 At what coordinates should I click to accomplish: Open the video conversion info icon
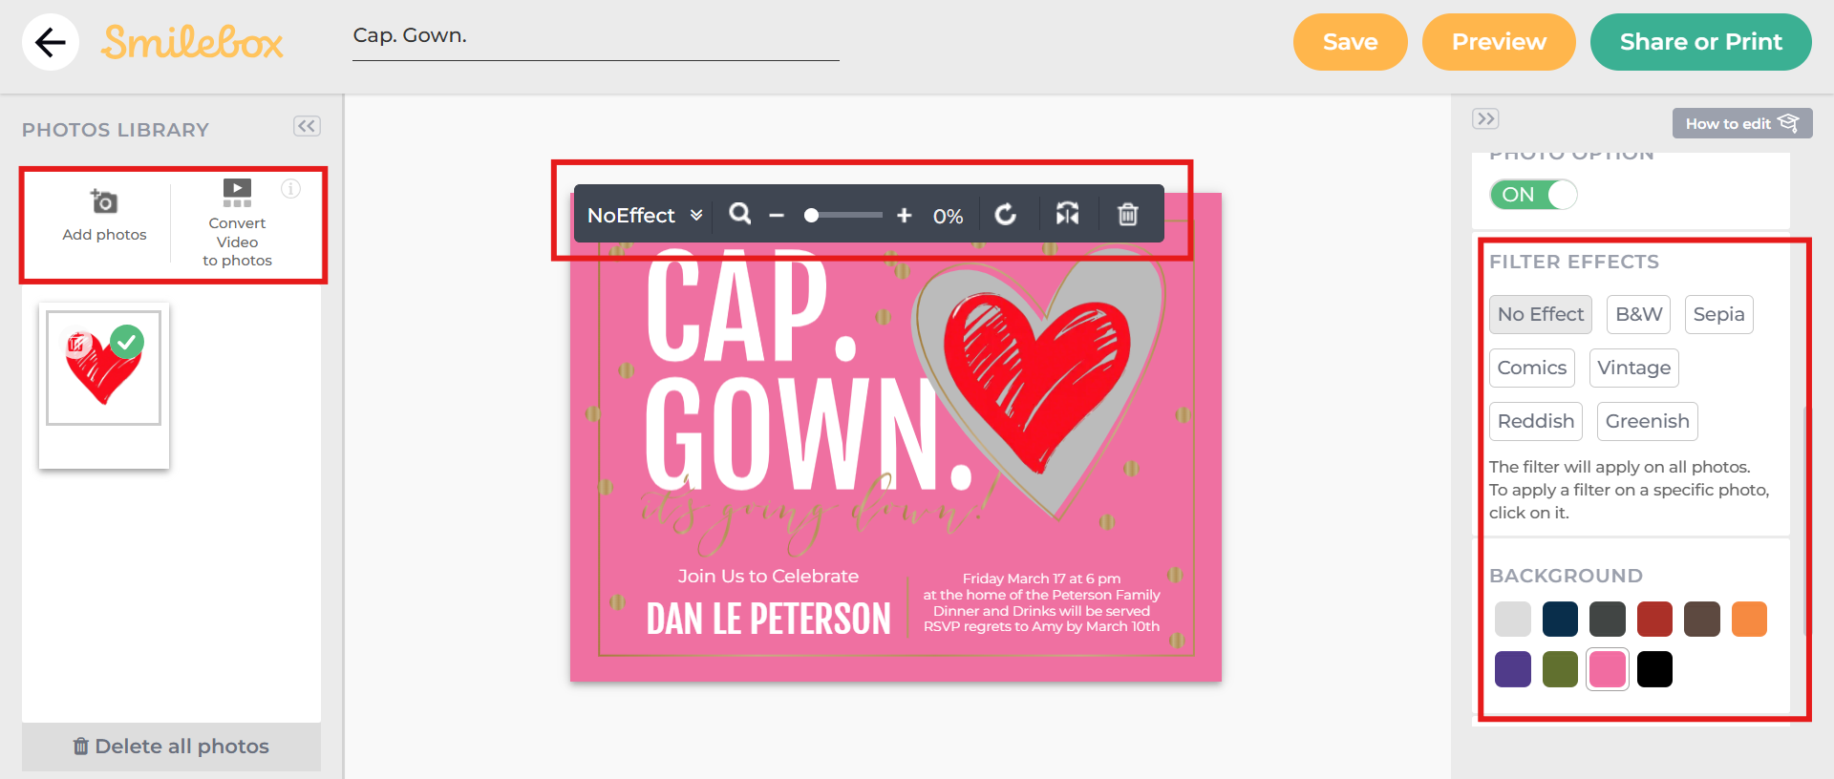290,188
